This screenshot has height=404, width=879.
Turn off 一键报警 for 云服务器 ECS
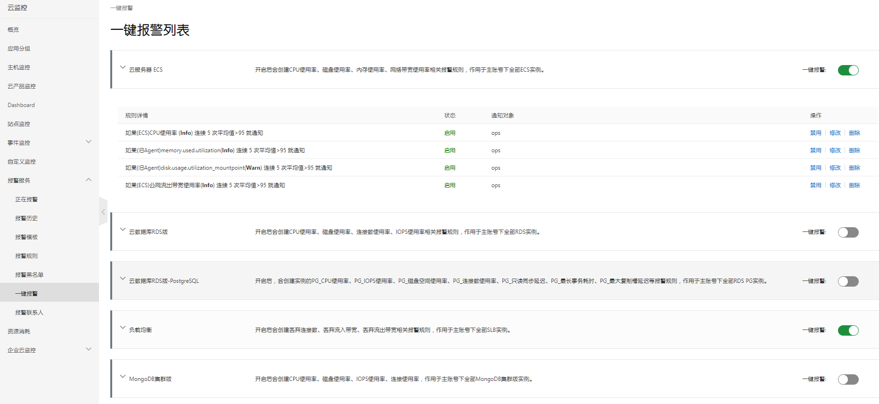848,70
